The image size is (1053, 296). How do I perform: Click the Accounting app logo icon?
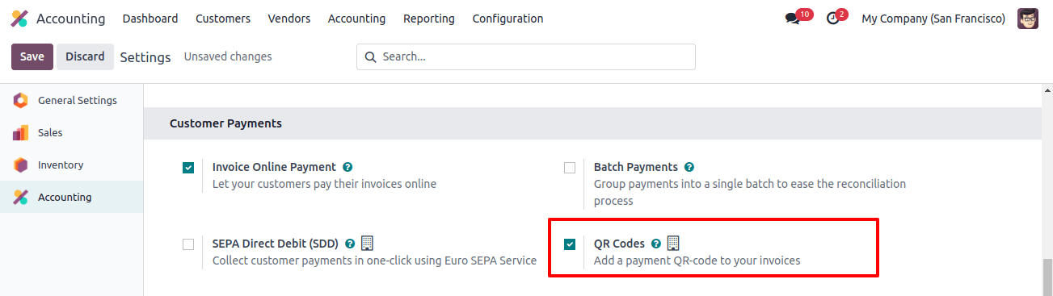[x=19, y=19]
